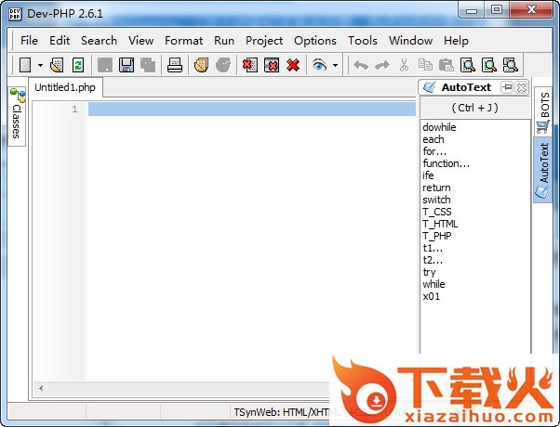Select the return AutoText entry

click(x=436, y=188)
